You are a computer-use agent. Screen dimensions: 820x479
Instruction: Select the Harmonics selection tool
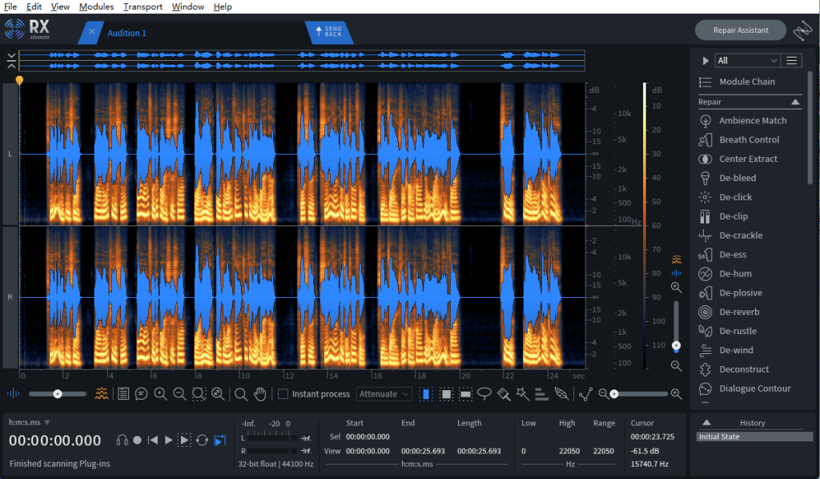coord(542,394)
